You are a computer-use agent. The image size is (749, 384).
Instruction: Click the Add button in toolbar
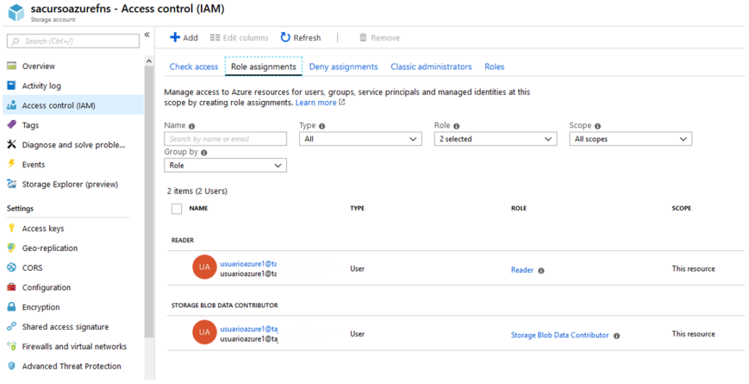click(184, 38)
